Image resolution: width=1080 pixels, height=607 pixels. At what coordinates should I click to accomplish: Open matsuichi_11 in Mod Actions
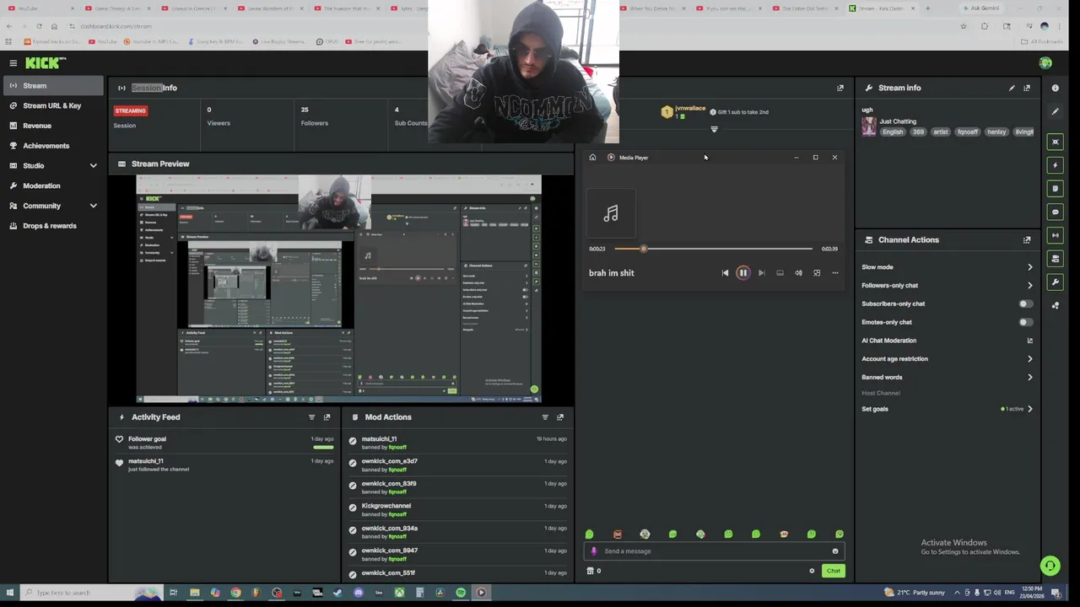(379, 439)
